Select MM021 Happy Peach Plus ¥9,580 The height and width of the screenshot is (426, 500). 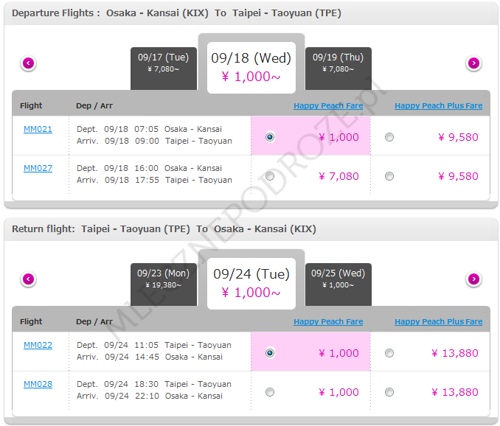click(x=389, y=136)
